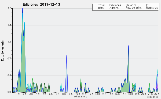Click the 0.4 y-axis value

click(9, 75)
